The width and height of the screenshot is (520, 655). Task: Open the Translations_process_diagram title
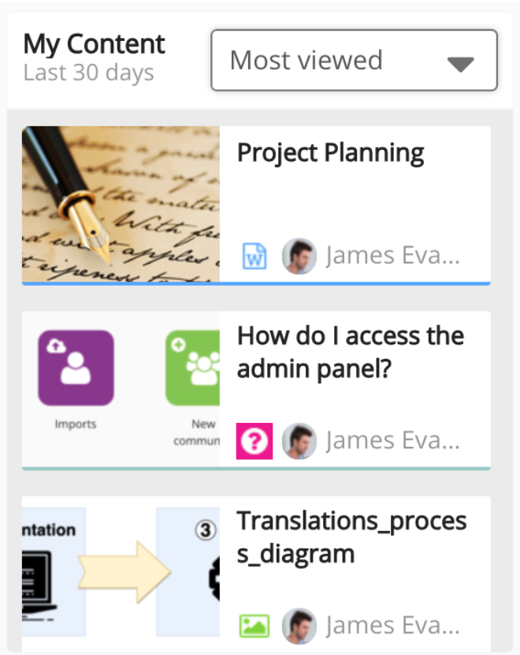(351, 537)
